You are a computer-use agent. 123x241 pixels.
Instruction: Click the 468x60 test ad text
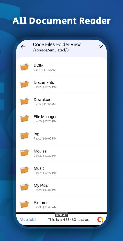click(69, 220)
